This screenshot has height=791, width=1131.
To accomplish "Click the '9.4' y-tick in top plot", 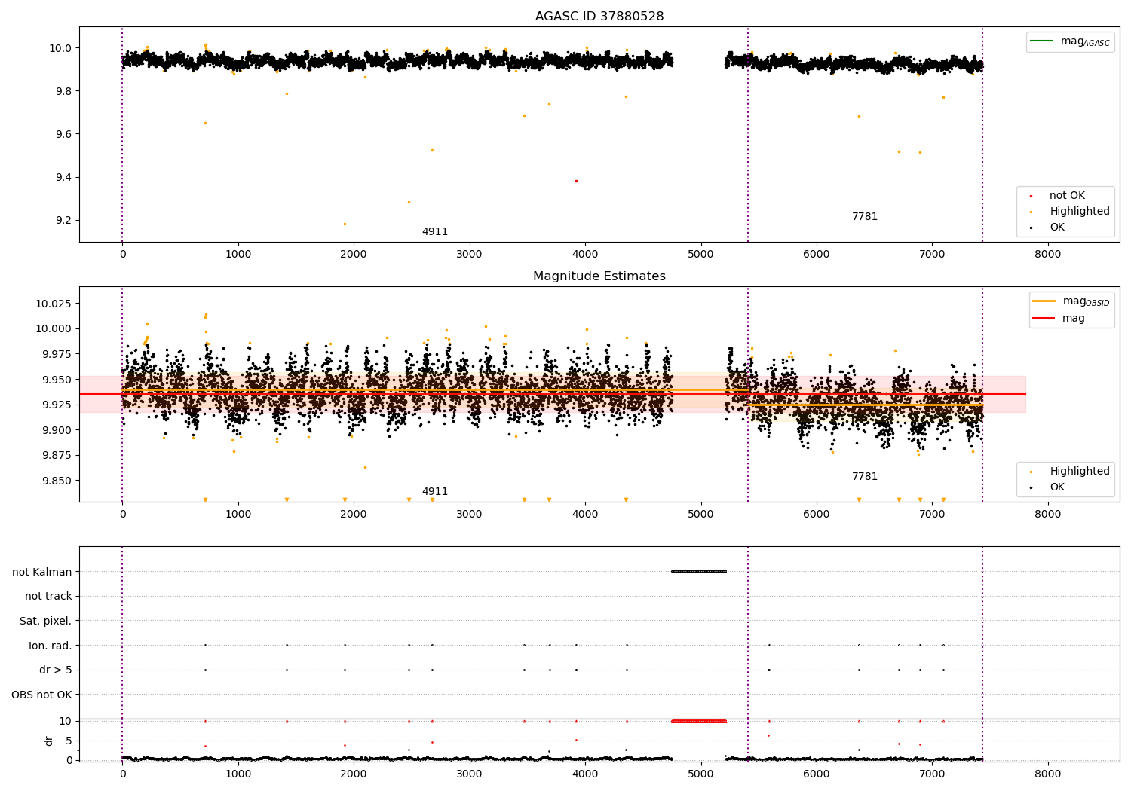I will (63, 177).
